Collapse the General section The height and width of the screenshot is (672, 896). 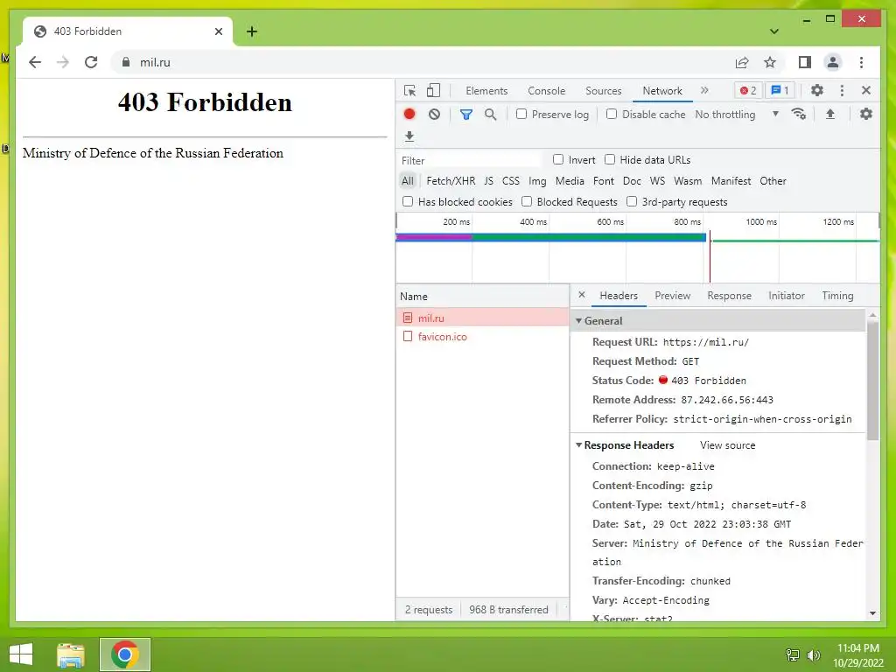(x=579, y=320)
